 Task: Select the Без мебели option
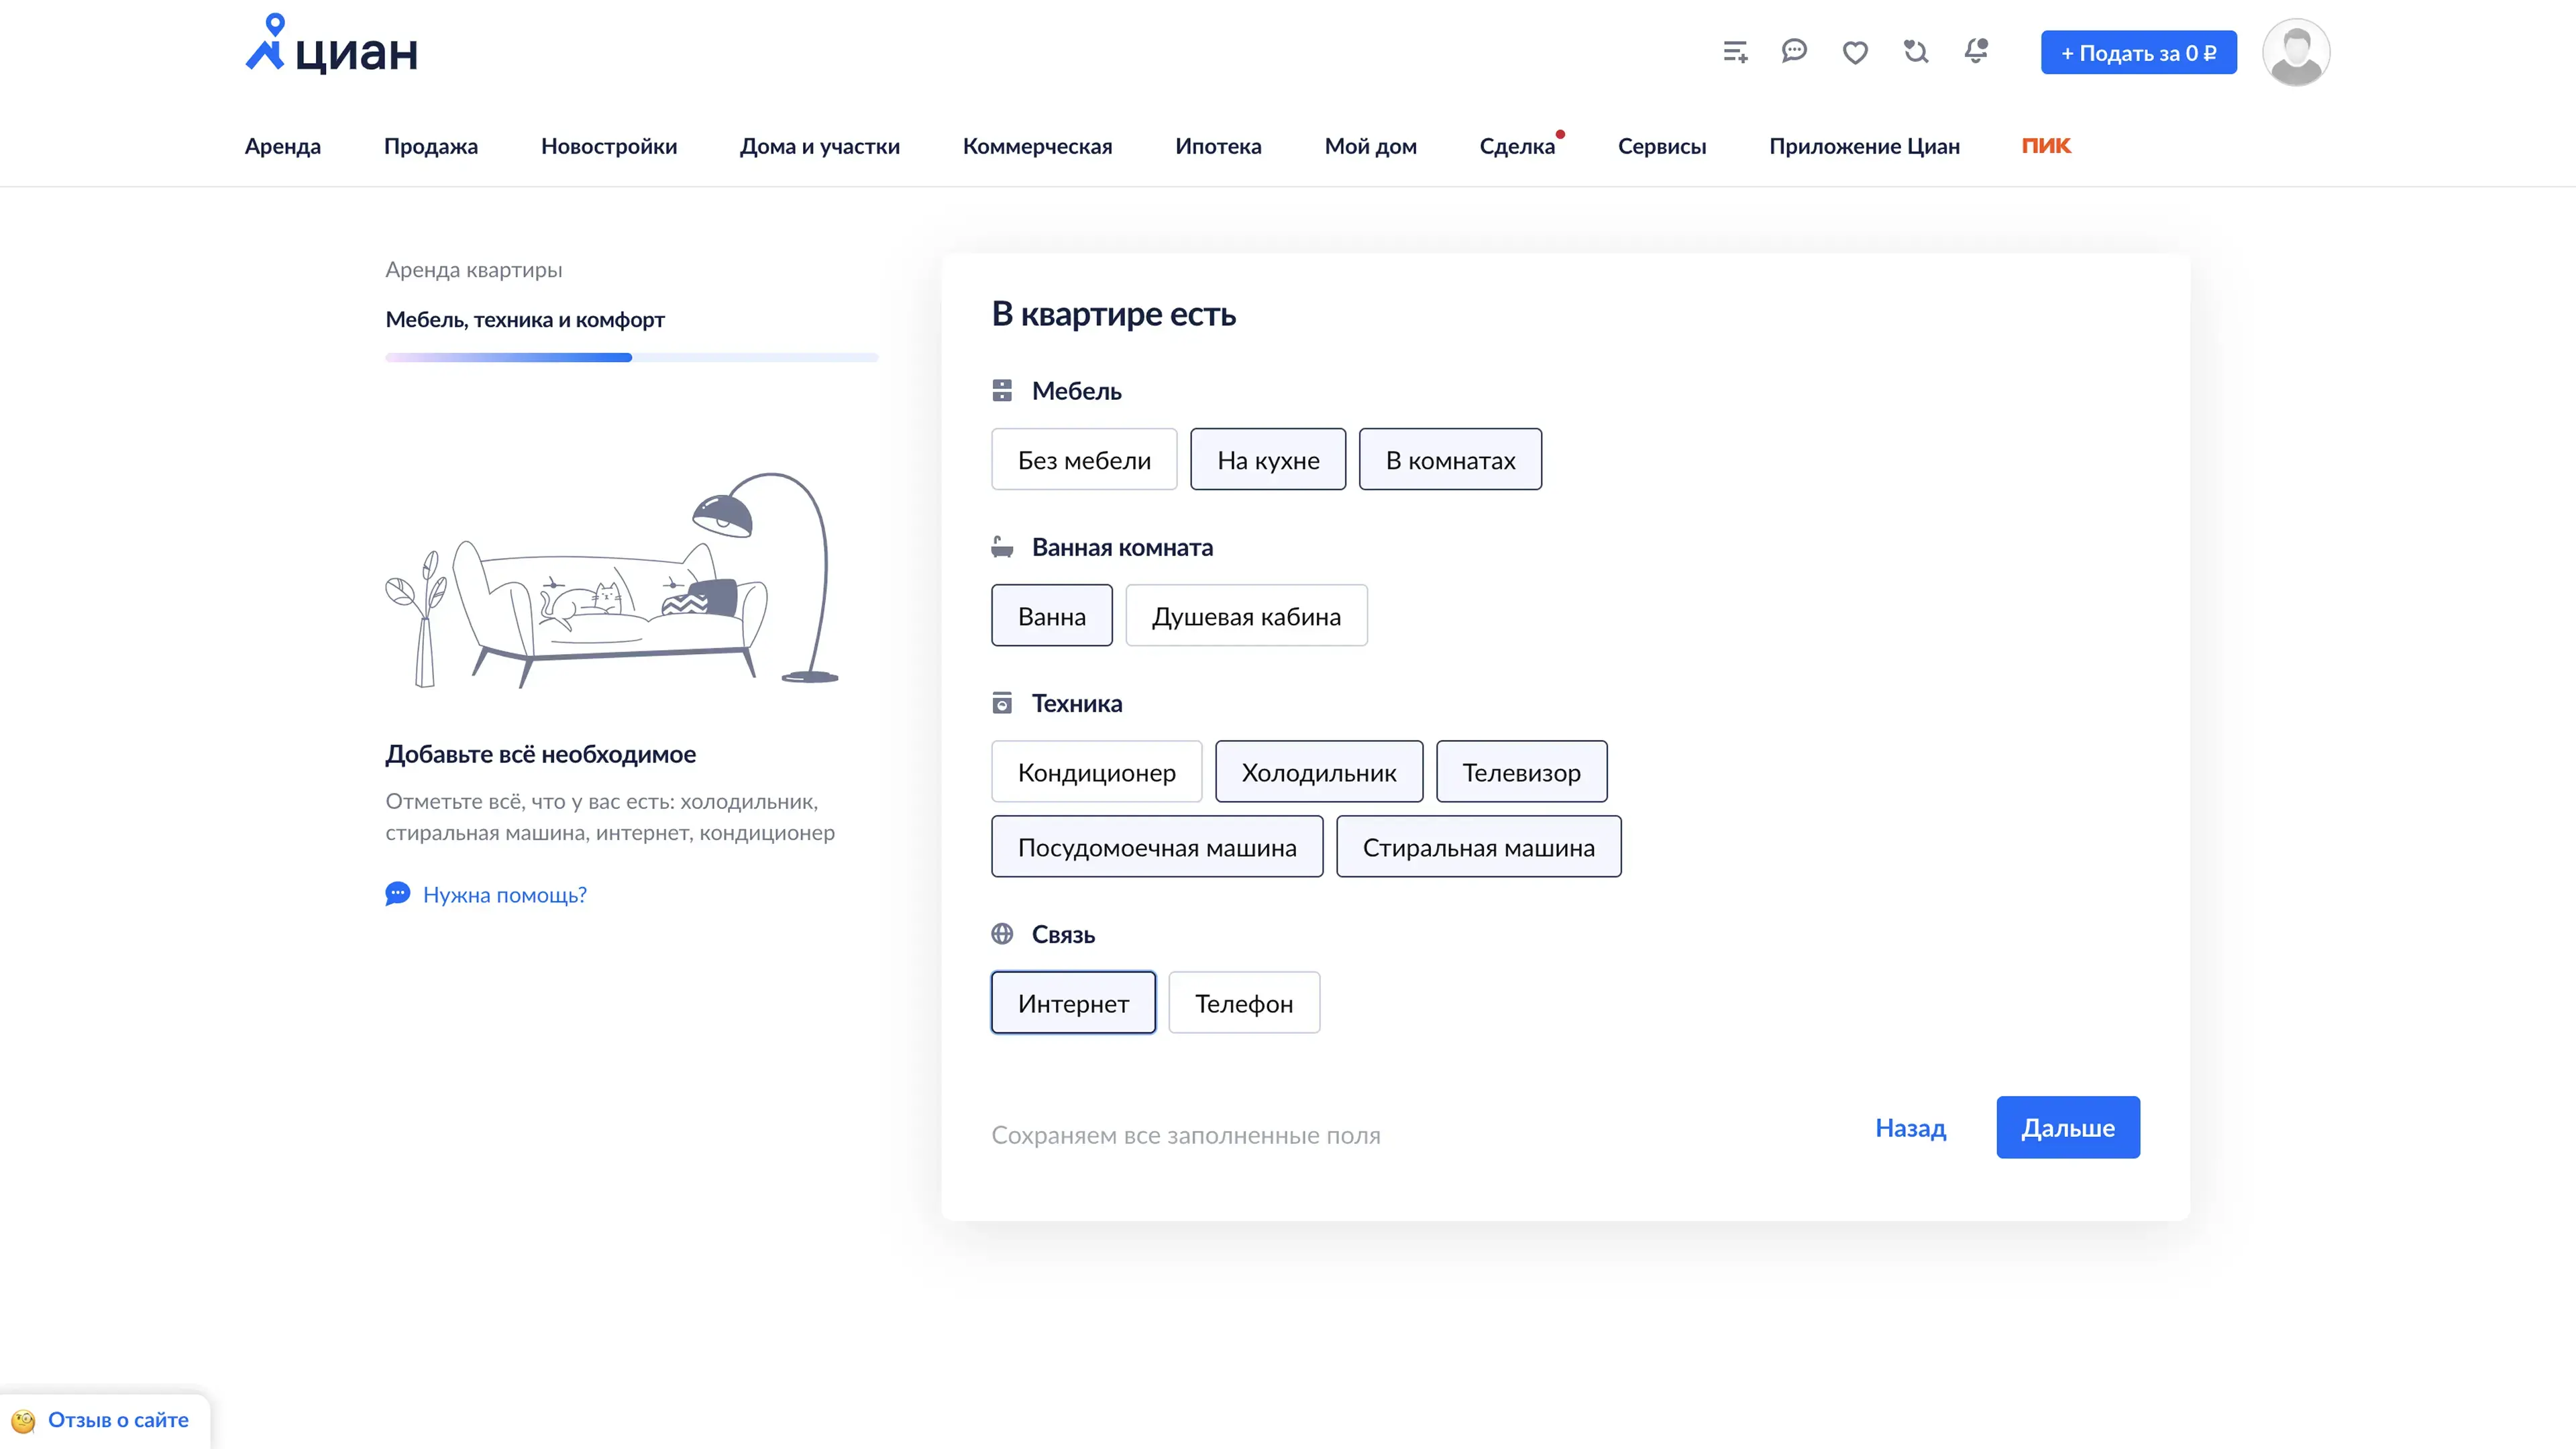1084,460
